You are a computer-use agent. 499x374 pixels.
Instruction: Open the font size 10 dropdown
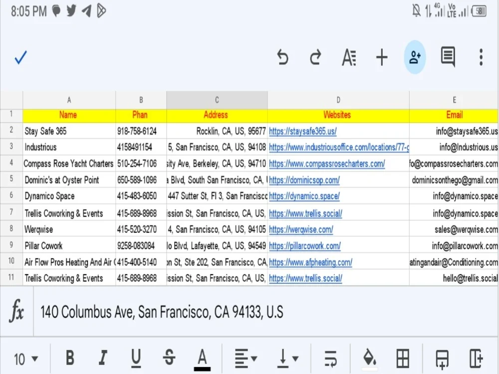tap(25, 359)
